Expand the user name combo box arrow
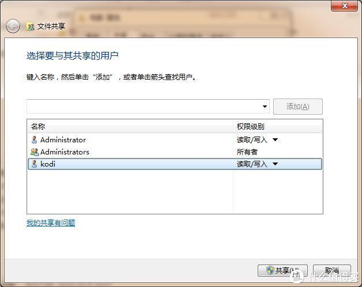362x287 pixels. [x=265, y=107]
